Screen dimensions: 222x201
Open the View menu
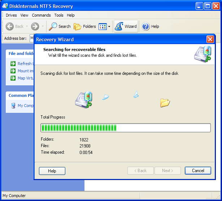(x=24, y=15)
